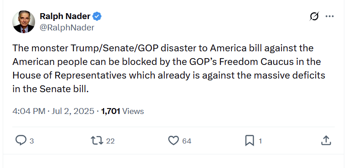Open the @RalphNader handle link
353x168 pixels.
click(x=67, y=28)
